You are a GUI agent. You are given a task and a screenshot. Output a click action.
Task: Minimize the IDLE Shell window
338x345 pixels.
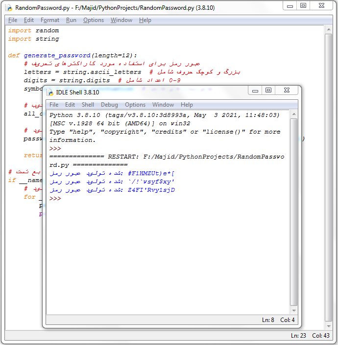coord(255,90)
